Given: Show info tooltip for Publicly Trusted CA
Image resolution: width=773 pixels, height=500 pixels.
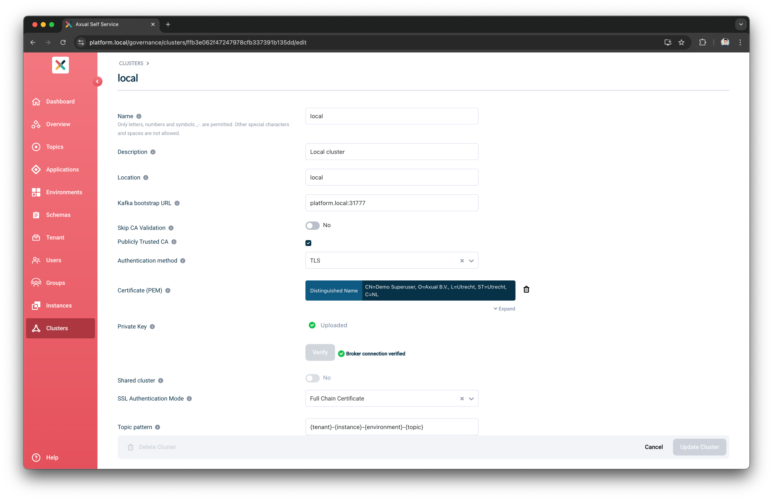Looking at the screenshot, I should click(x=174, y=242).
